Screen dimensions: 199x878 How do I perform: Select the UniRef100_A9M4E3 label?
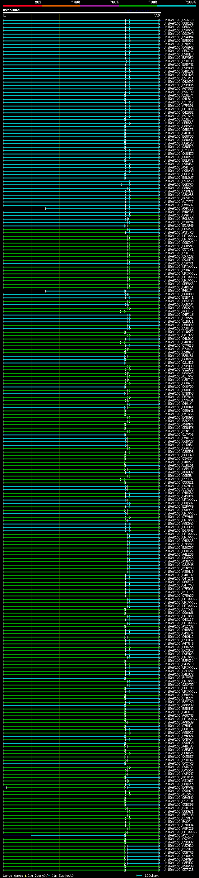pos(178,270)
